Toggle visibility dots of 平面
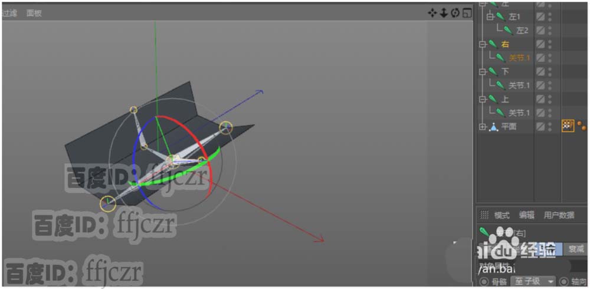Screen dimensions: 590x289 pos(550,126)
